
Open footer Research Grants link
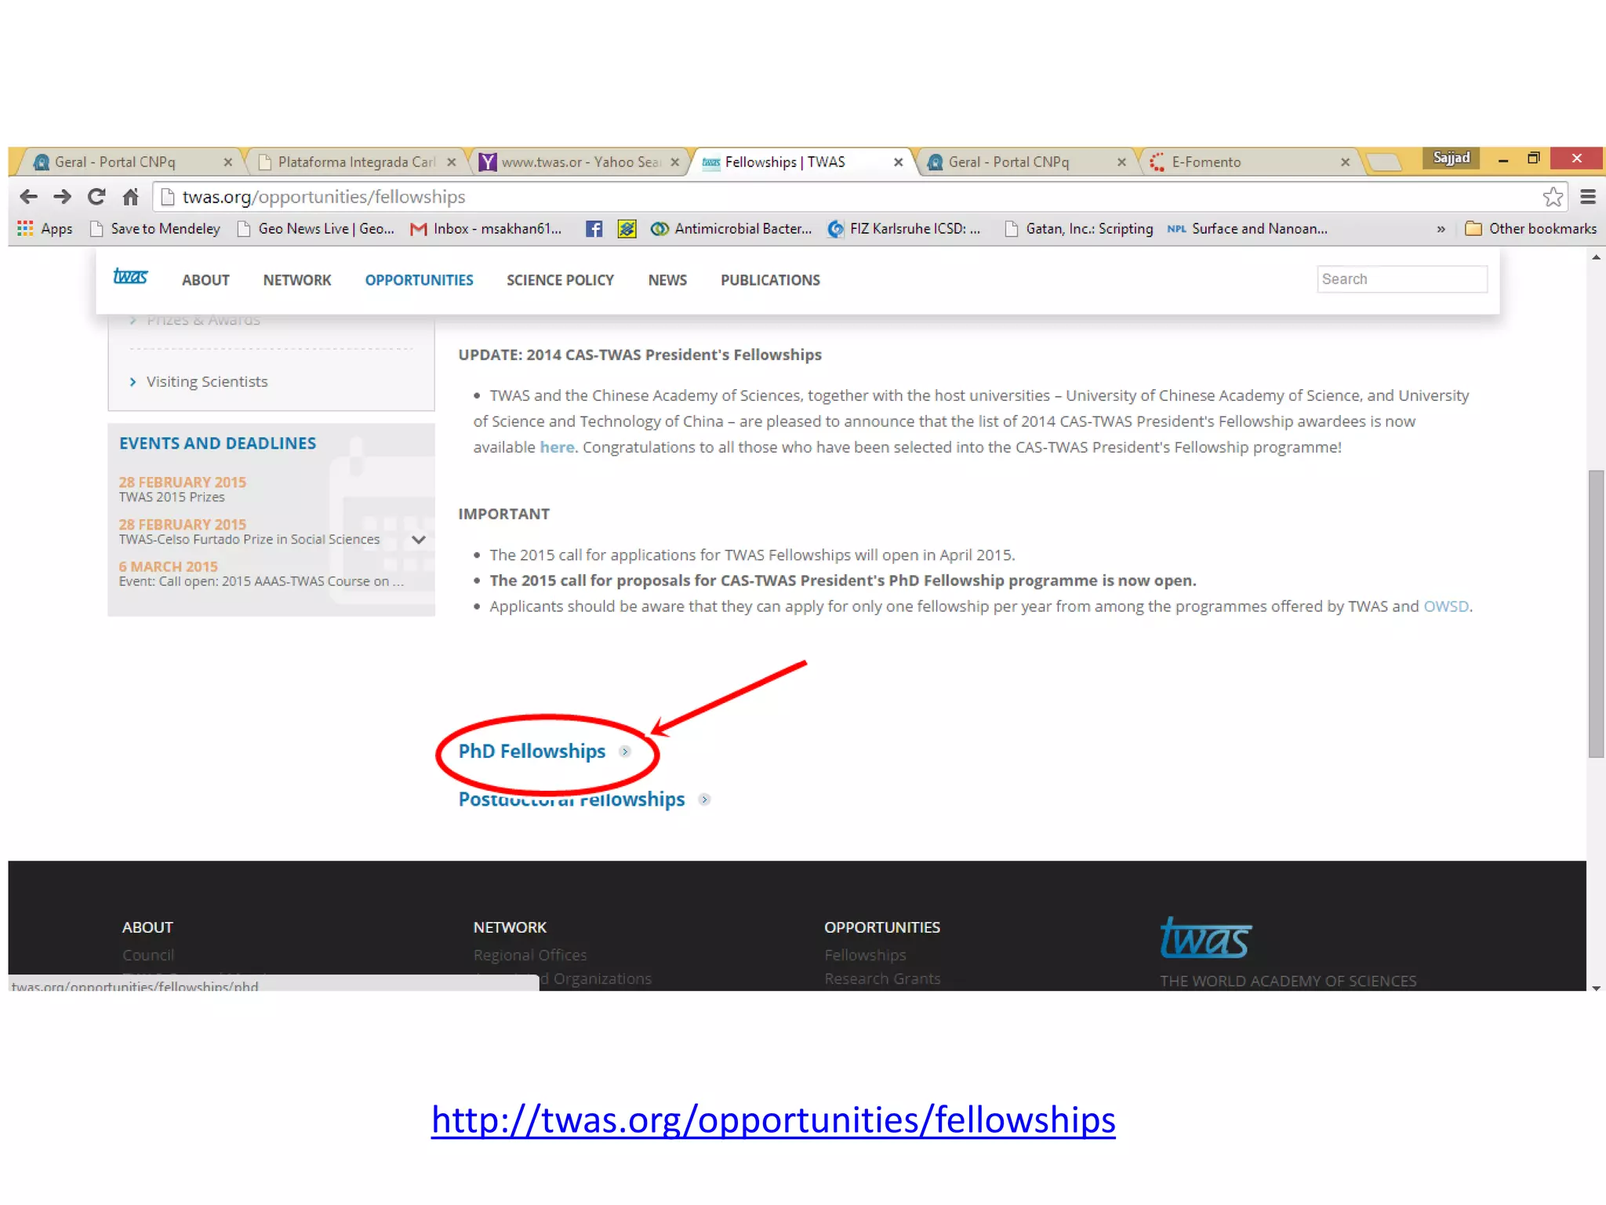coord(882,979)
